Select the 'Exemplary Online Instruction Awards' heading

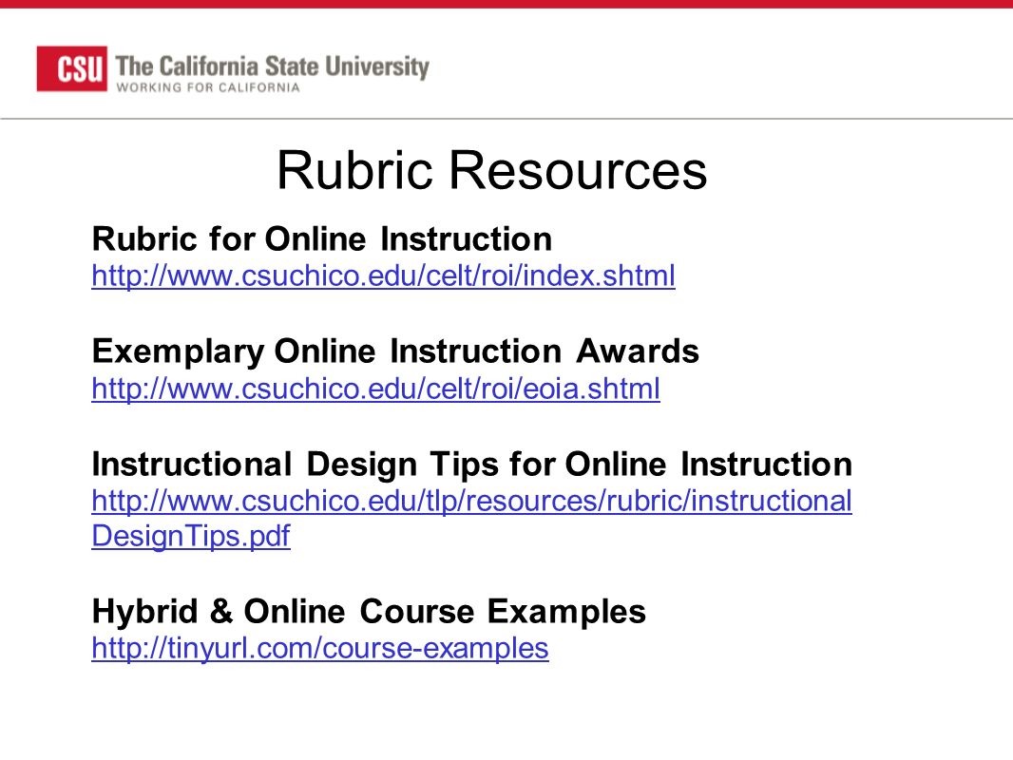click(x=395, y=351)
